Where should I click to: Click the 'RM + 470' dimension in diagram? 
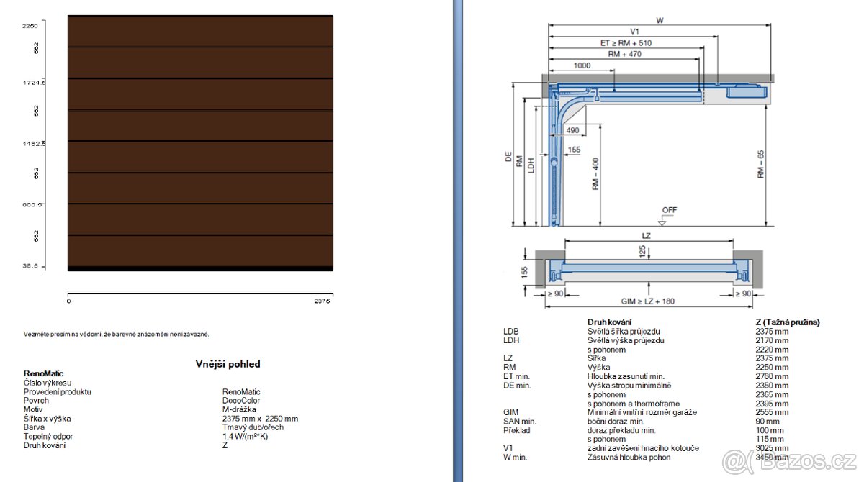pyautogui.click(x=624, y=54)
